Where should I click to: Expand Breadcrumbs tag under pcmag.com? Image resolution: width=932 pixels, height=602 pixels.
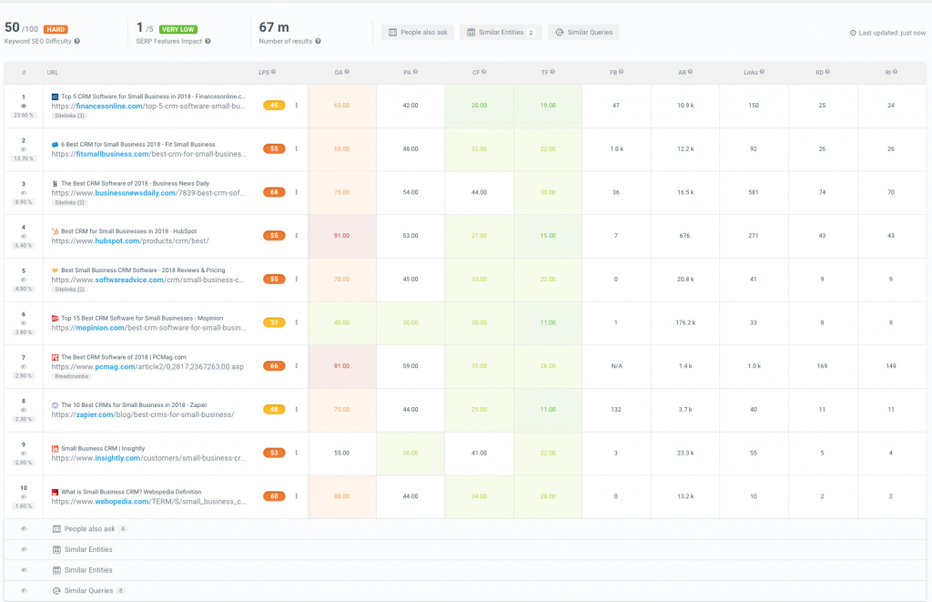tap(71, 376)
